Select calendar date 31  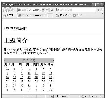pyautogui.click(x=29, y=86)
